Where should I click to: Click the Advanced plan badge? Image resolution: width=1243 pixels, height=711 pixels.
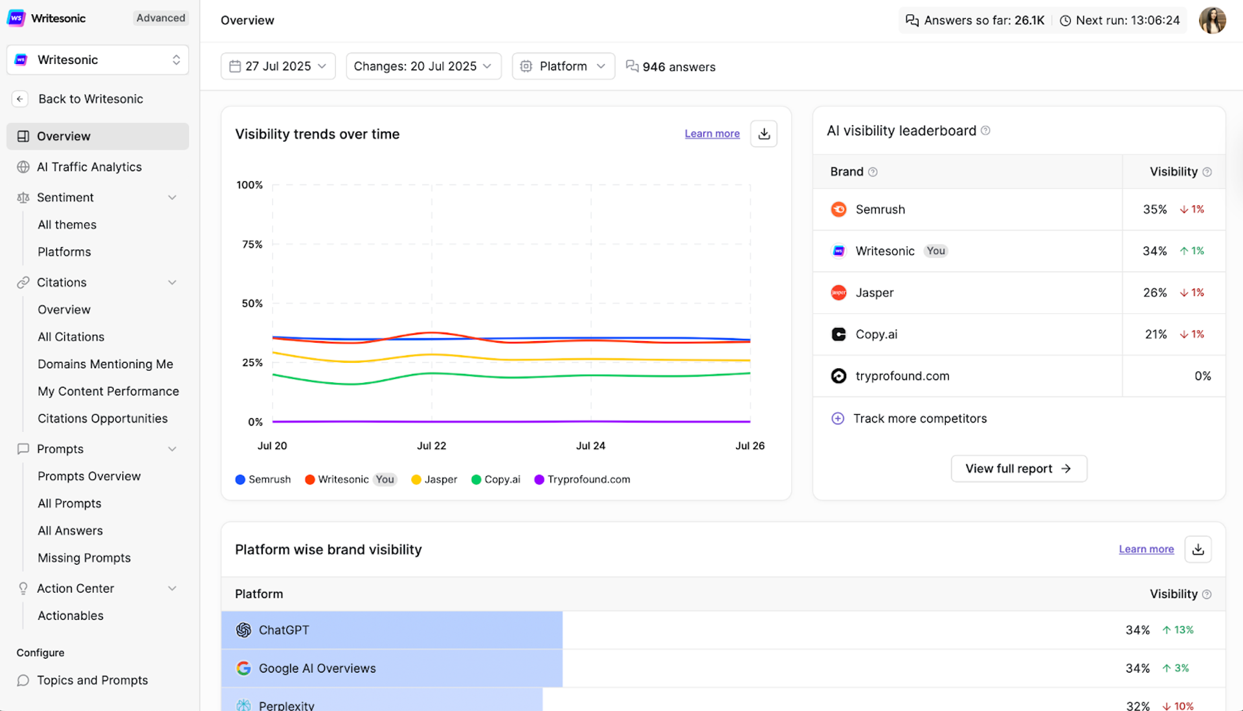(x=161, y=18)
